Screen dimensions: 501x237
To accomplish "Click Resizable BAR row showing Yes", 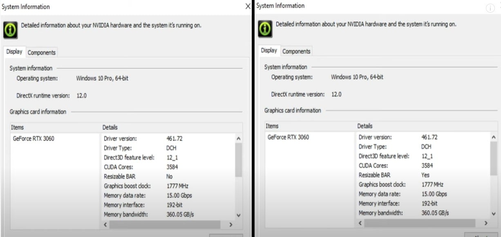I will point(423,175).
